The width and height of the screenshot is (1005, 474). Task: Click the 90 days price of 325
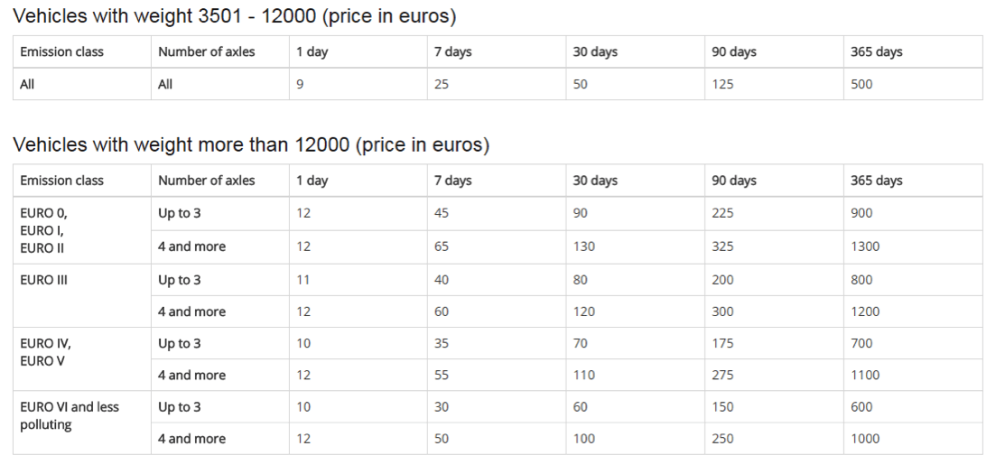(x=724, y=246)
